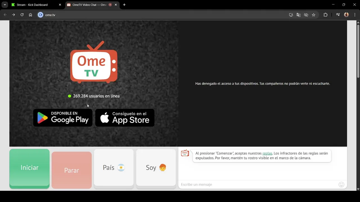The height and width of the screenshot is (202, 360).
Task: Click the OmeTV logo image
Action: (94, 62)
